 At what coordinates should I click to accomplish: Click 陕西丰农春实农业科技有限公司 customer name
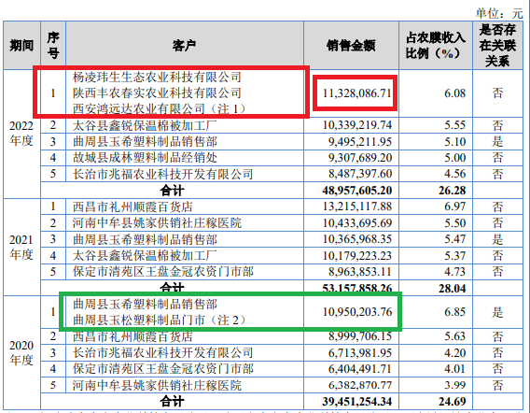click(157, 93)
